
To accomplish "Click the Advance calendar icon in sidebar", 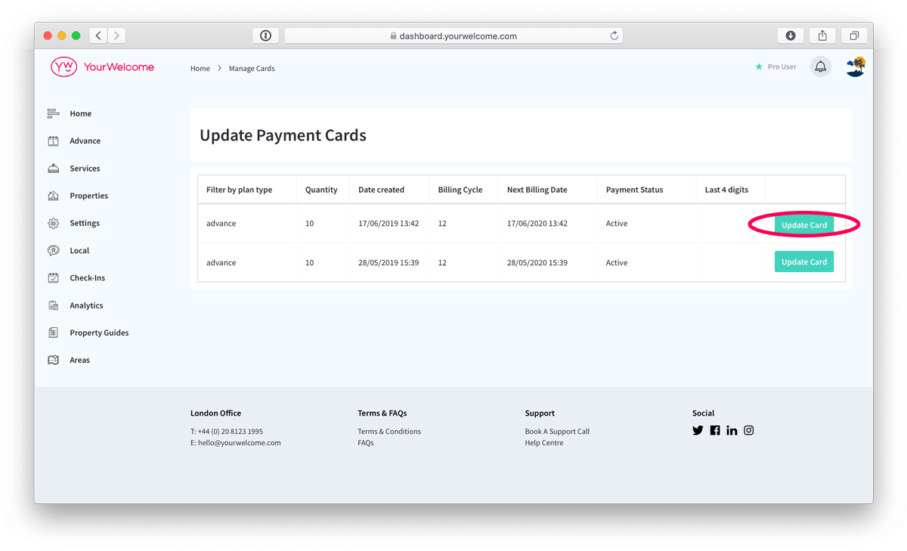I will [53, 141].
